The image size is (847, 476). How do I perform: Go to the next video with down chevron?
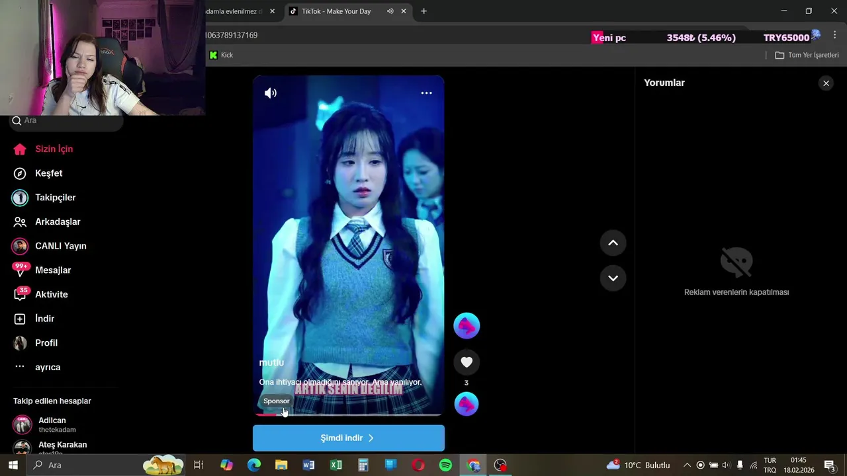pos(613,278)
